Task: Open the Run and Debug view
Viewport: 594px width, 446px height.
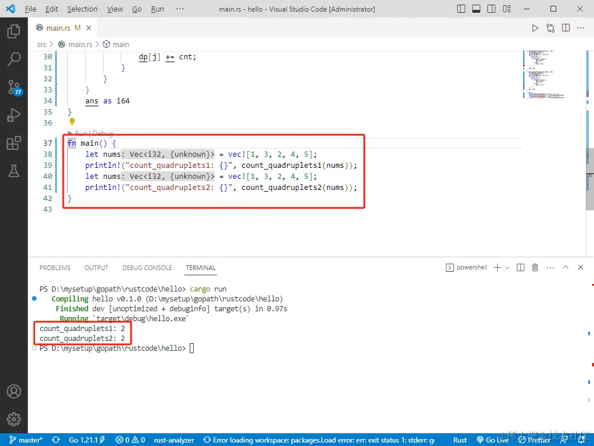Action: [14, 115]
